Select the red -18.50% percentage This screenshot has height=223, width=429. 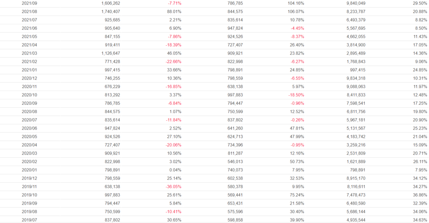(x=296, y=95)
